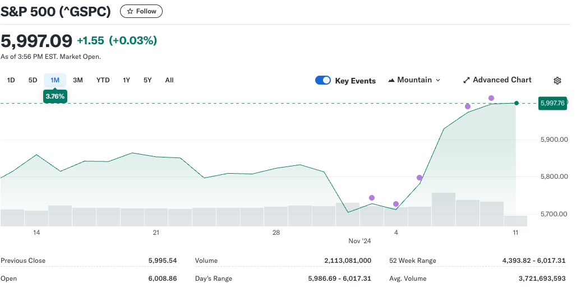The image size is (581, 288).
Task: Follow the S&P 500 index
Action: [x=141, y=11]
